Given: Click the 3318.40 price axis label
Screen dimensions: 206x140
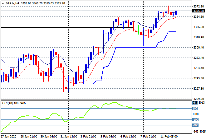Looking at the screenshot, I should [x=199, y=37].
